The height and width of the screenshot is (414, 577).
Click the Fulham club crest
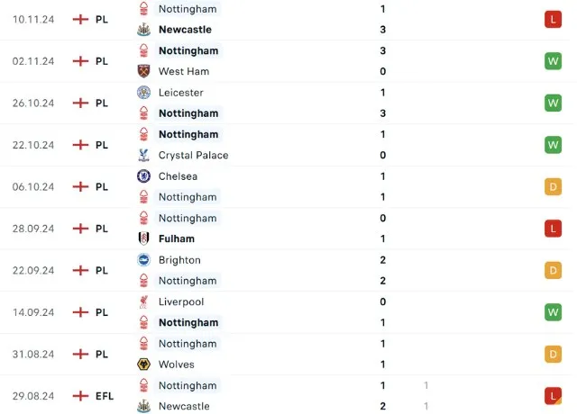click(142, 238)
